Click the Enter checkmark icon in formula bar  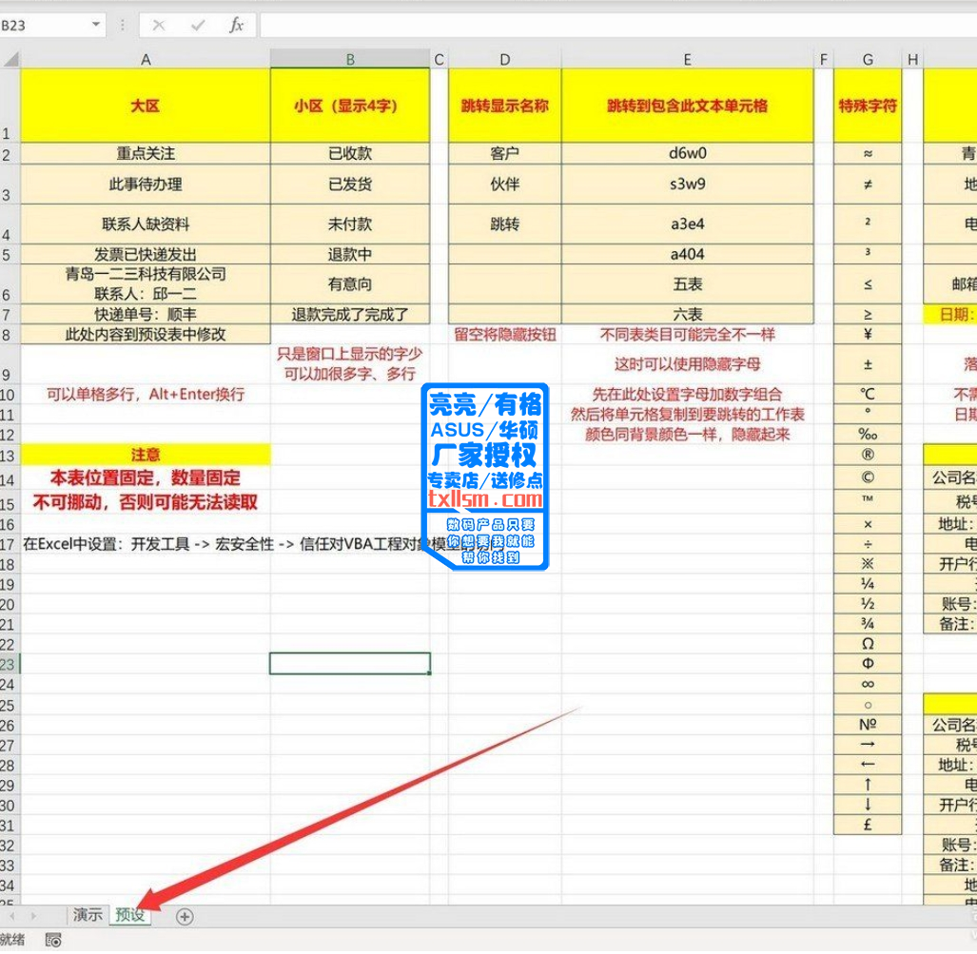[x=198, y=26]
